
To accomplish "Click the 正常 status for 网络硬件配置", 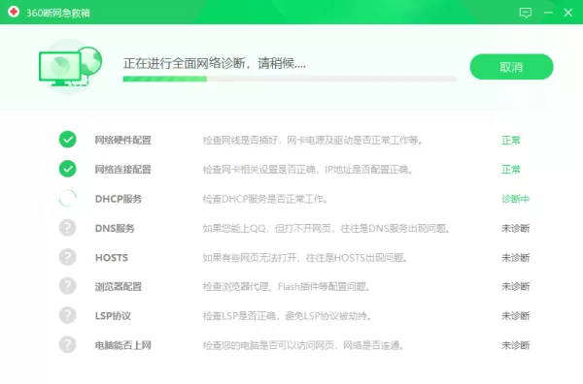I will tap(511, 141).
